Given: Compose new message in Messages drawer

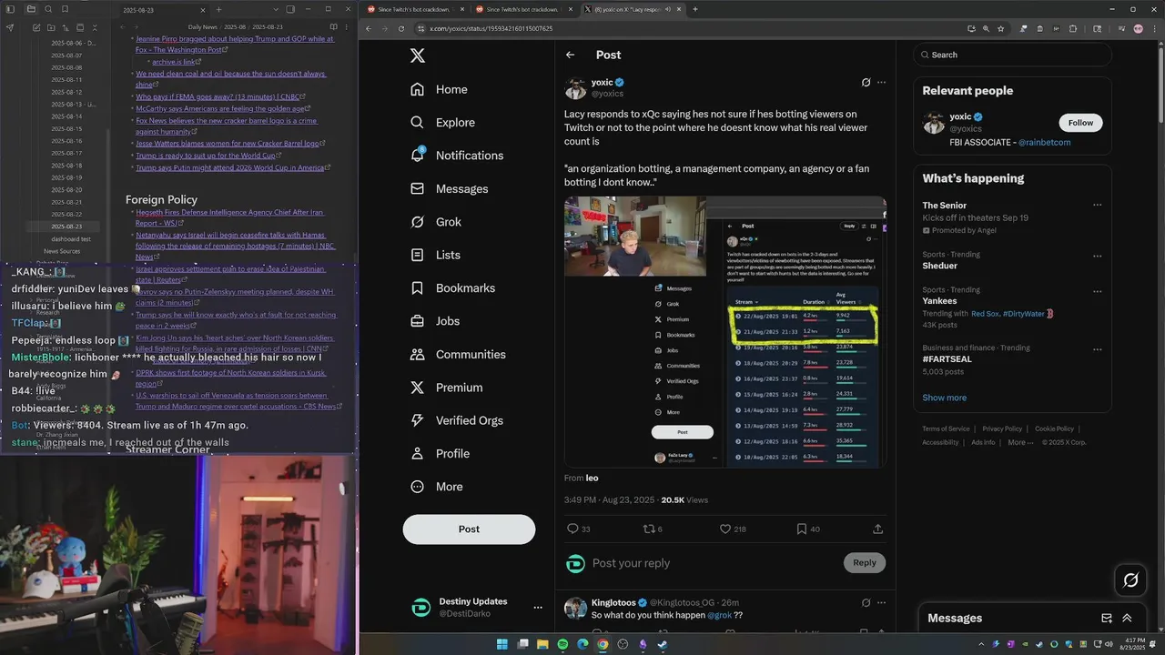Looking at the screenshot, I should (x=1107, y=618).
